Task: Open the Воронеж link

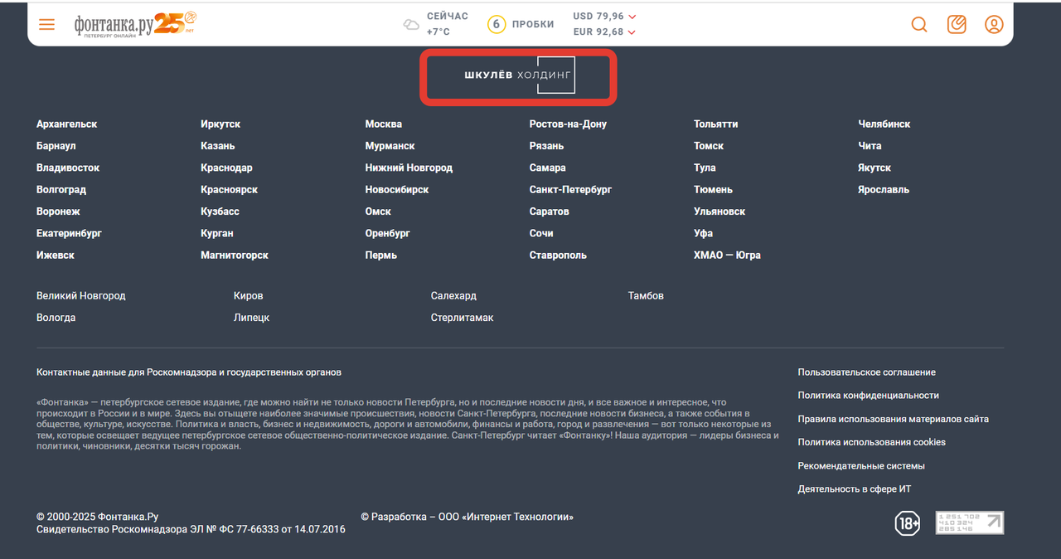Action: coord(58,211)
